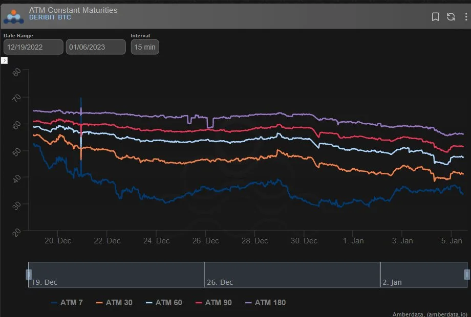471x317 pixels.
Task: Click the Amberdata logo icon
Action: [13, 17]
